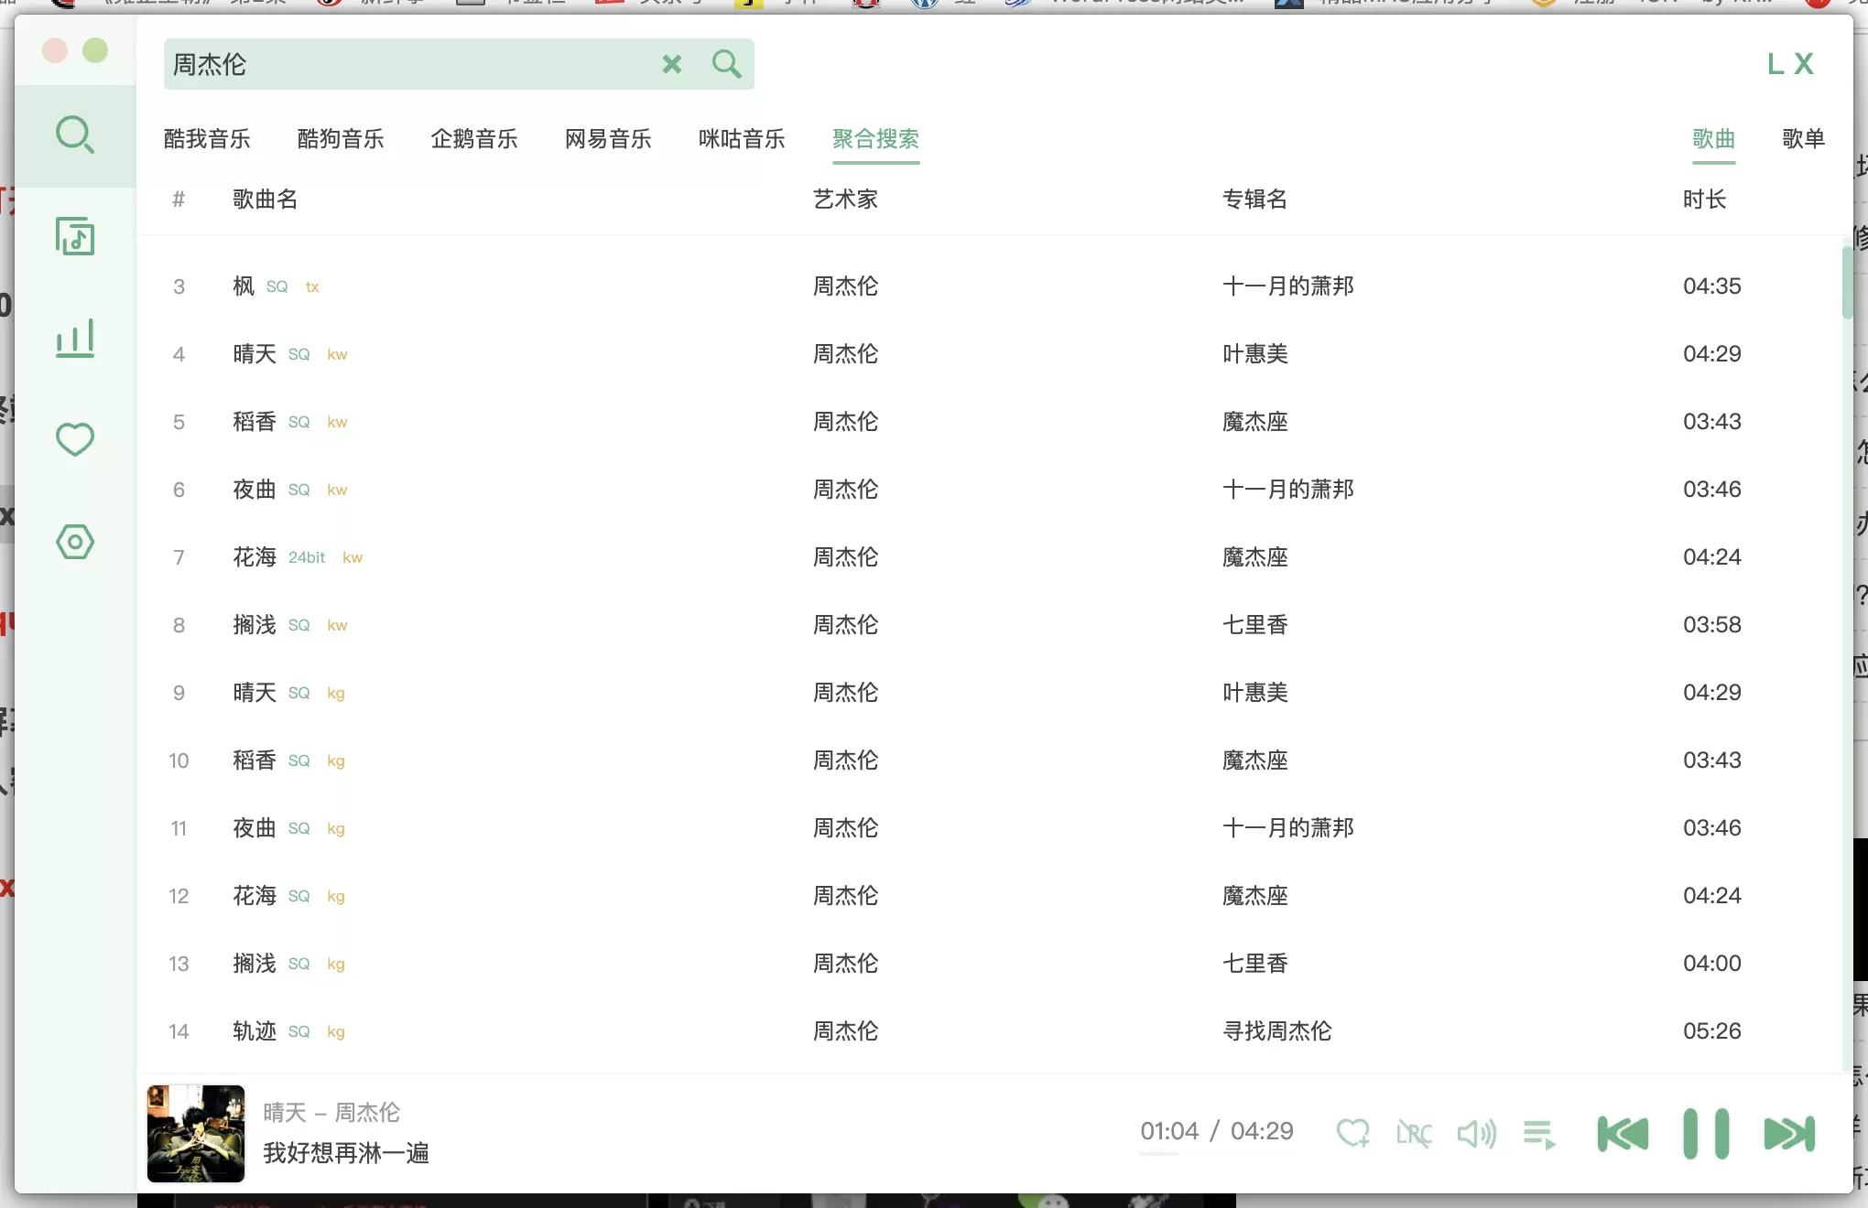
Task: Open settings hexagon icon in sidebar
Action: (75, 542)
